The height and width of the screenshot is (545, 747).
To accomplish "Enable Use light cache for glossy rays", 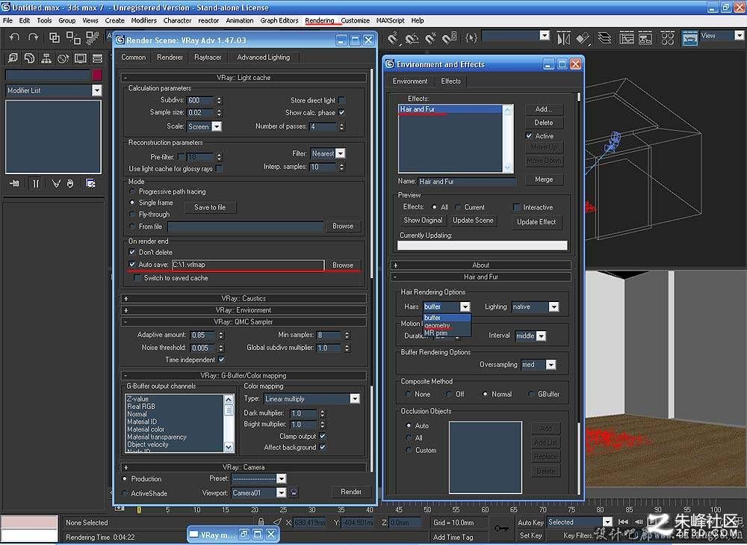I will [x=219, y=168].
